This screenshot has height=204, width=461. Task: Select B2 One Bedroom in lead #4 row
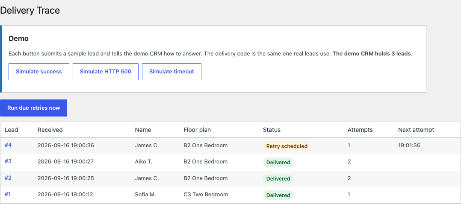coord(206,145)
